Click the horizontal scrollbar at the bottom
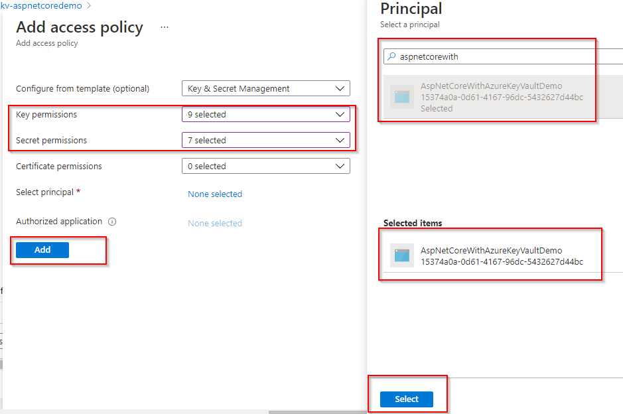This screenshot has width=623, height=414. click(317, 412)
